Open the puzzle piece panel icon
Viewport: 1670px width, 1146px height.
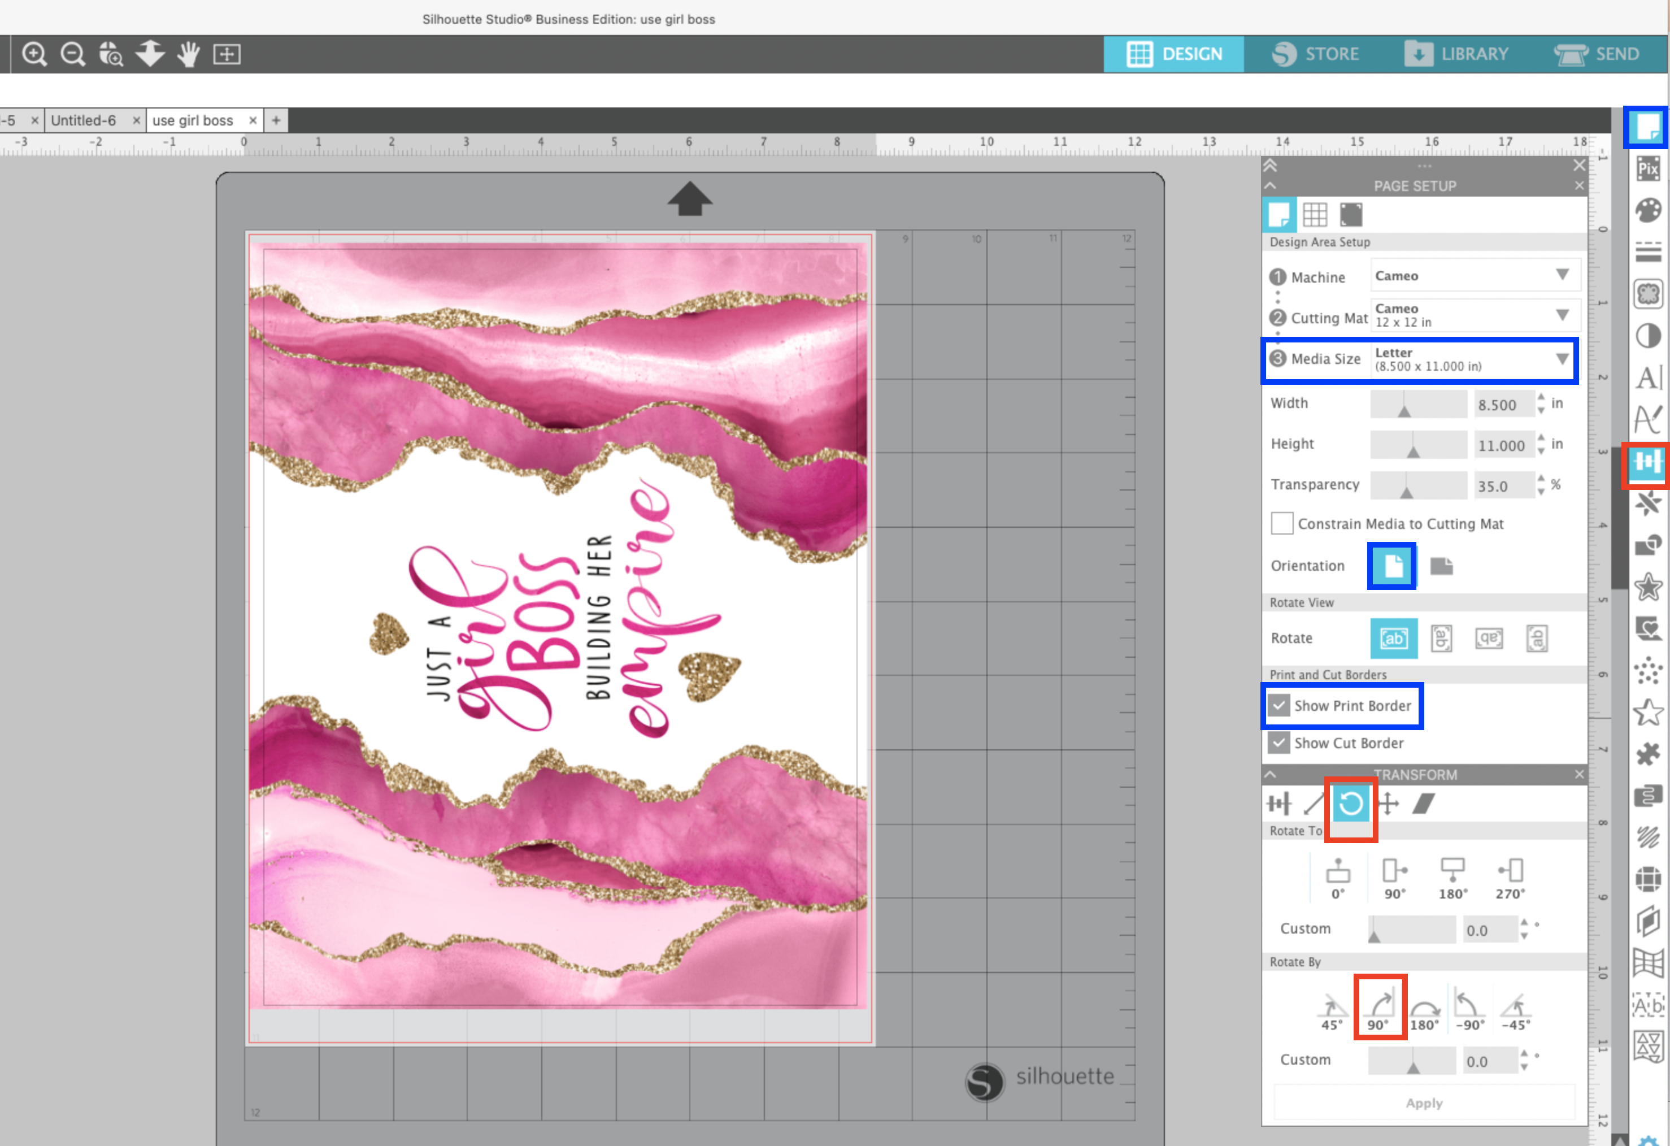coord(1649,754)
